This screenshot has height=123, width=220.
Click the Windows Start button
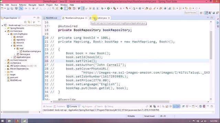click(x=2, y=121)
